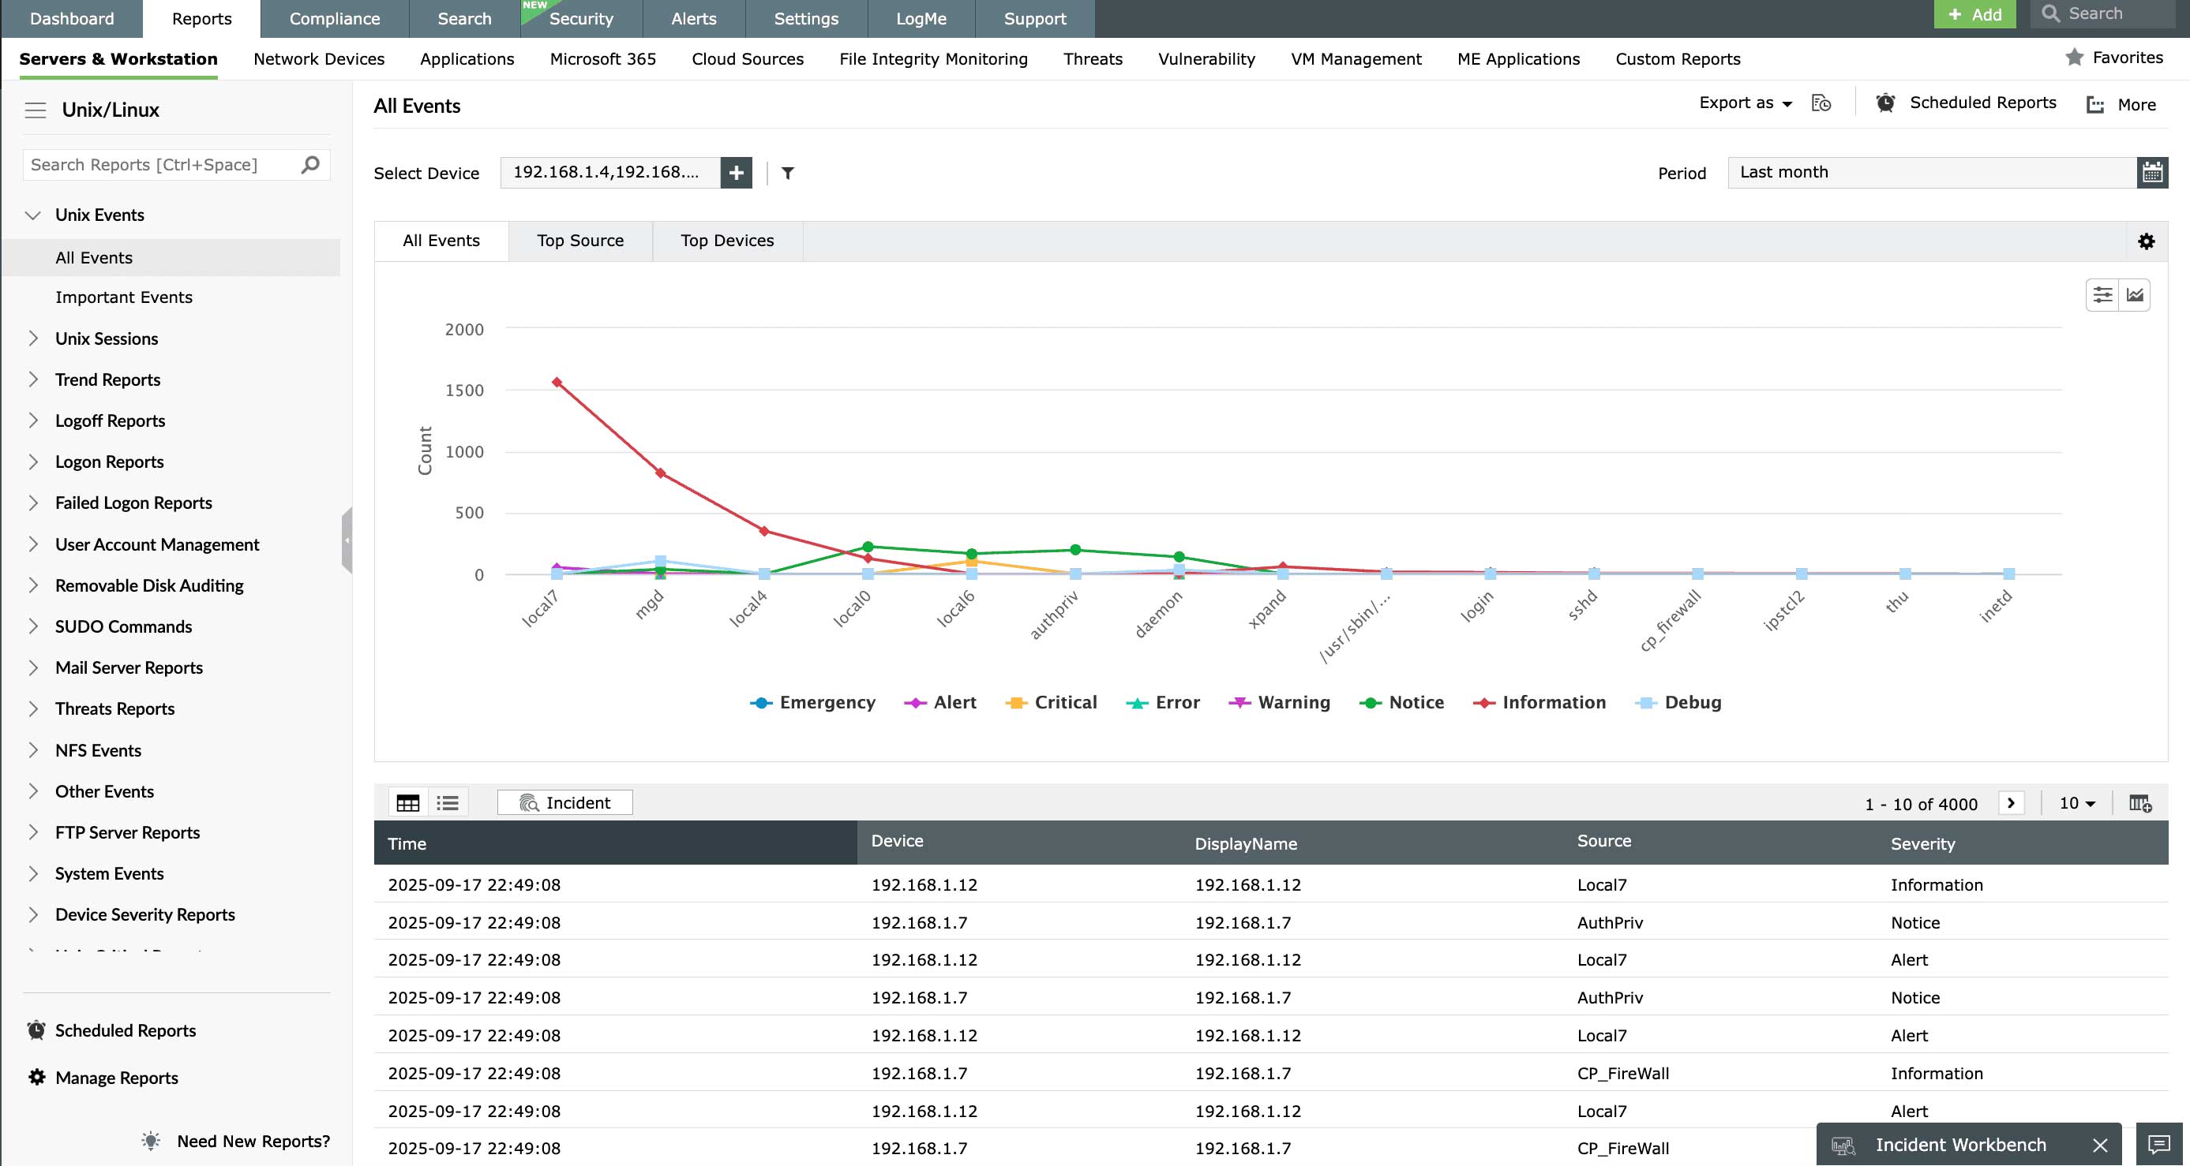Screen dimensions: 2190x1166
Task: Open the device filter funnel icon
Action: point(787,174)
